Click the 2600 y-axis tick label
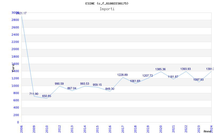Viewport: 214px width, 134px height. 15,27
